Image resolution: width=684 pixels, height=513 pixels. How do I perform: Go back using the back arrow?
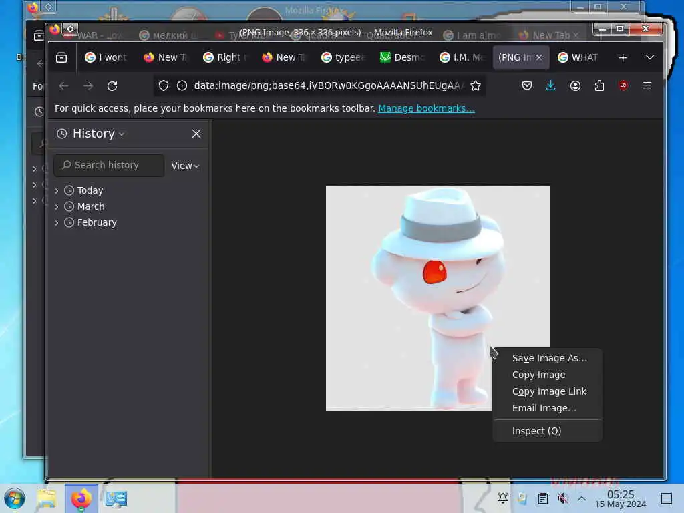click(x=63, y=86)
